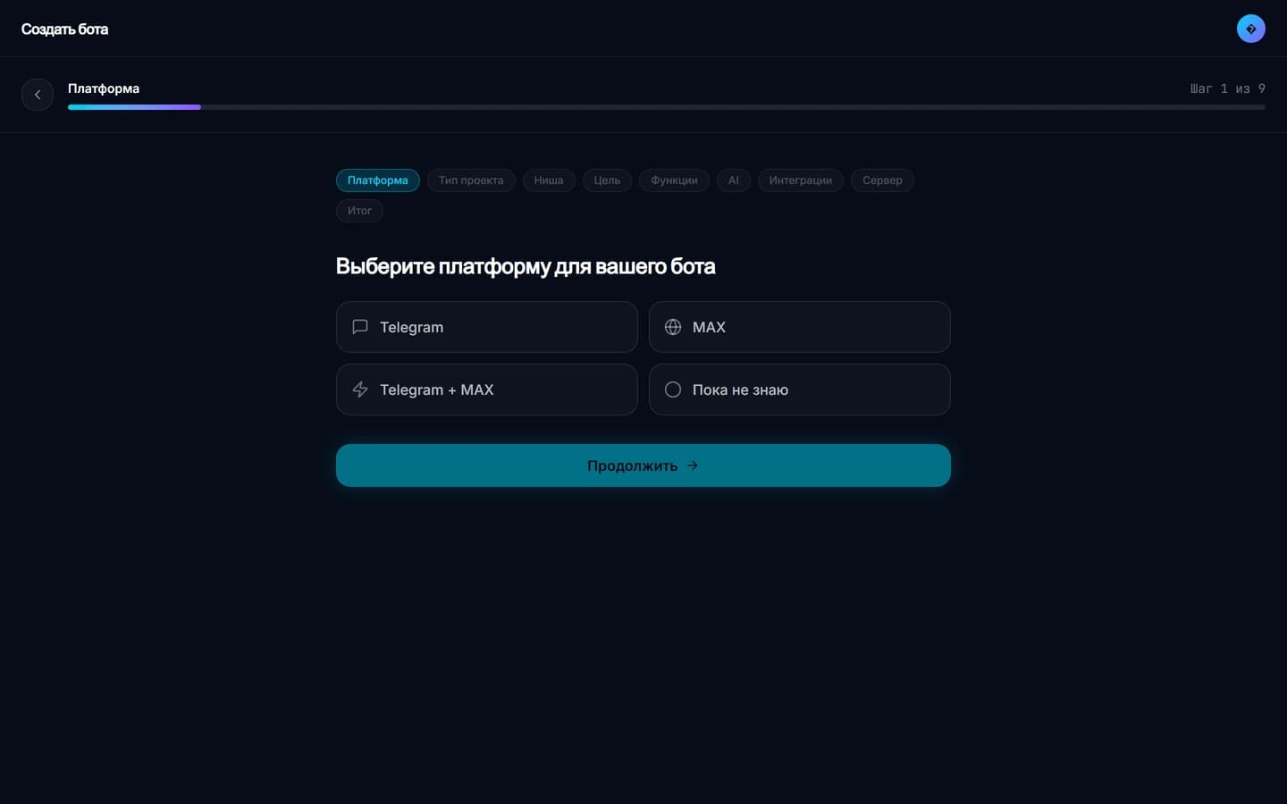
Task: Open the profile avatar in top right
Action: click(1250, 29)
